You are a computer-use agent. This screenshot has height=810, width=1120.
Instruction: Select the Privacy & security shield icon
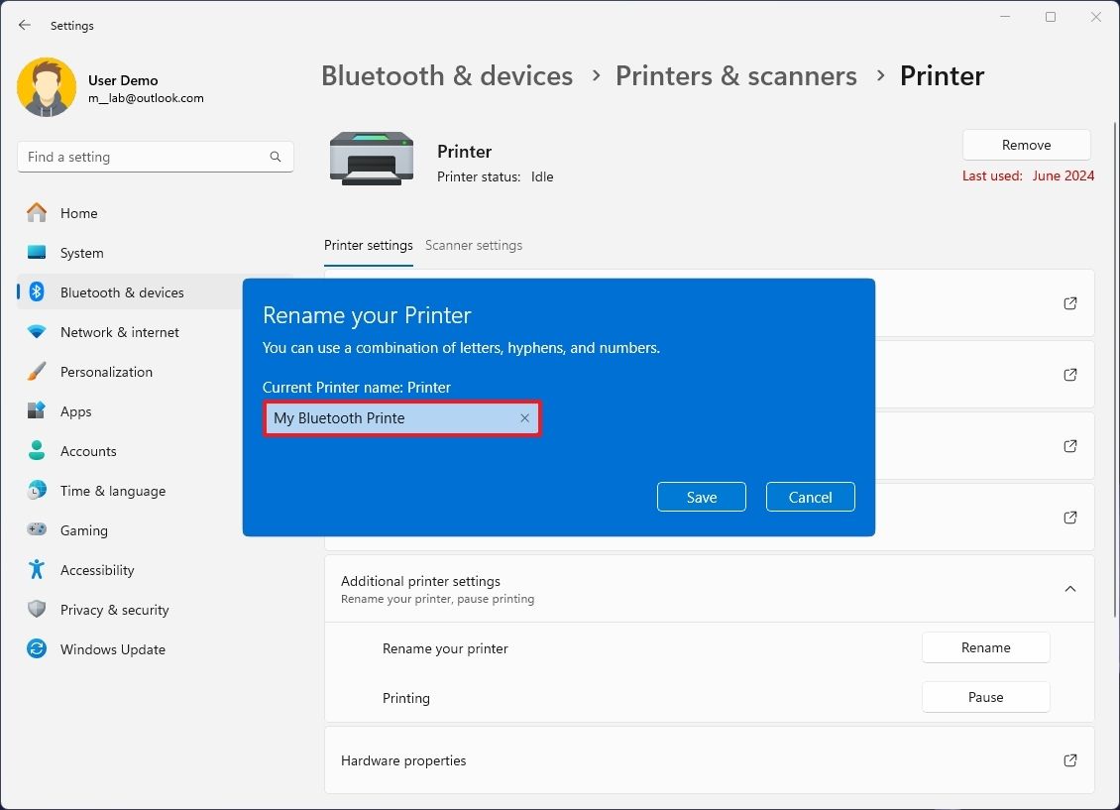37,610
